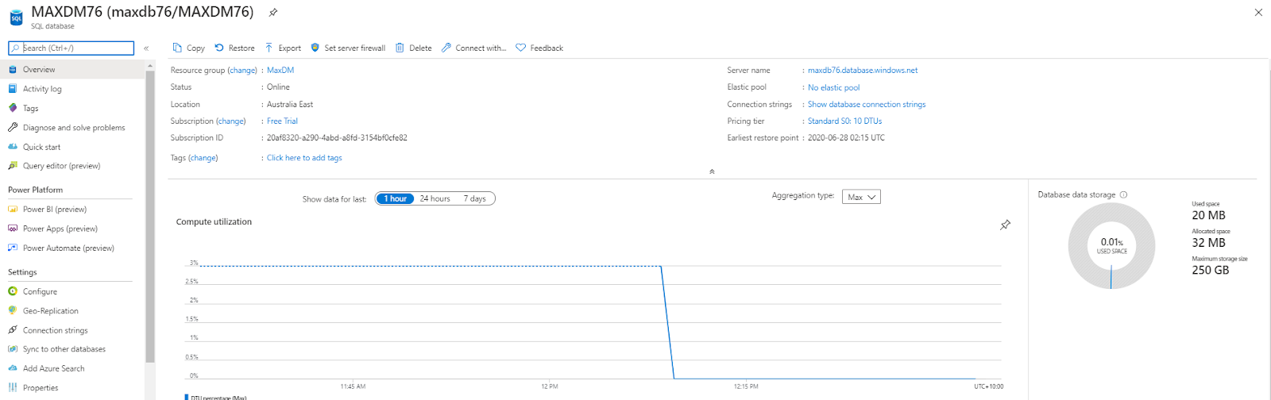The width and height of the screenshot is (1271, 400).
Task: Click the Export toolbar icon
Action: click(x=269, y=48)
